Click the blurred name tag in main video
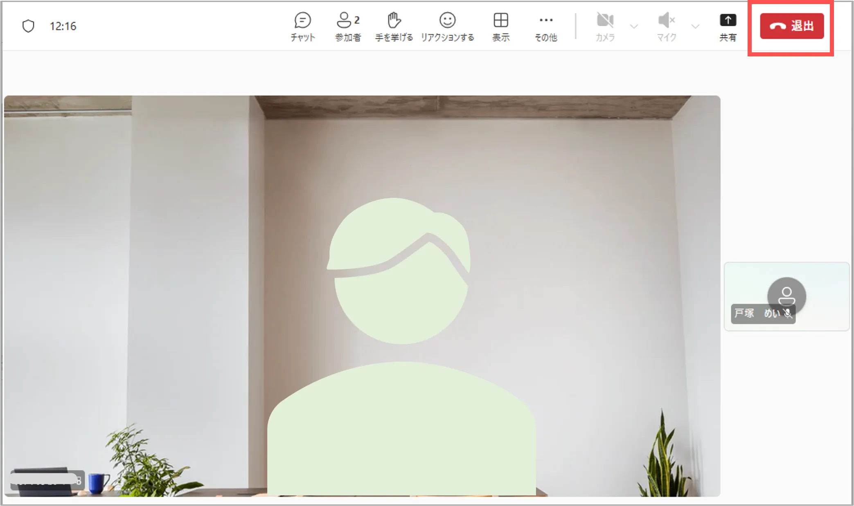 [46, 479]
